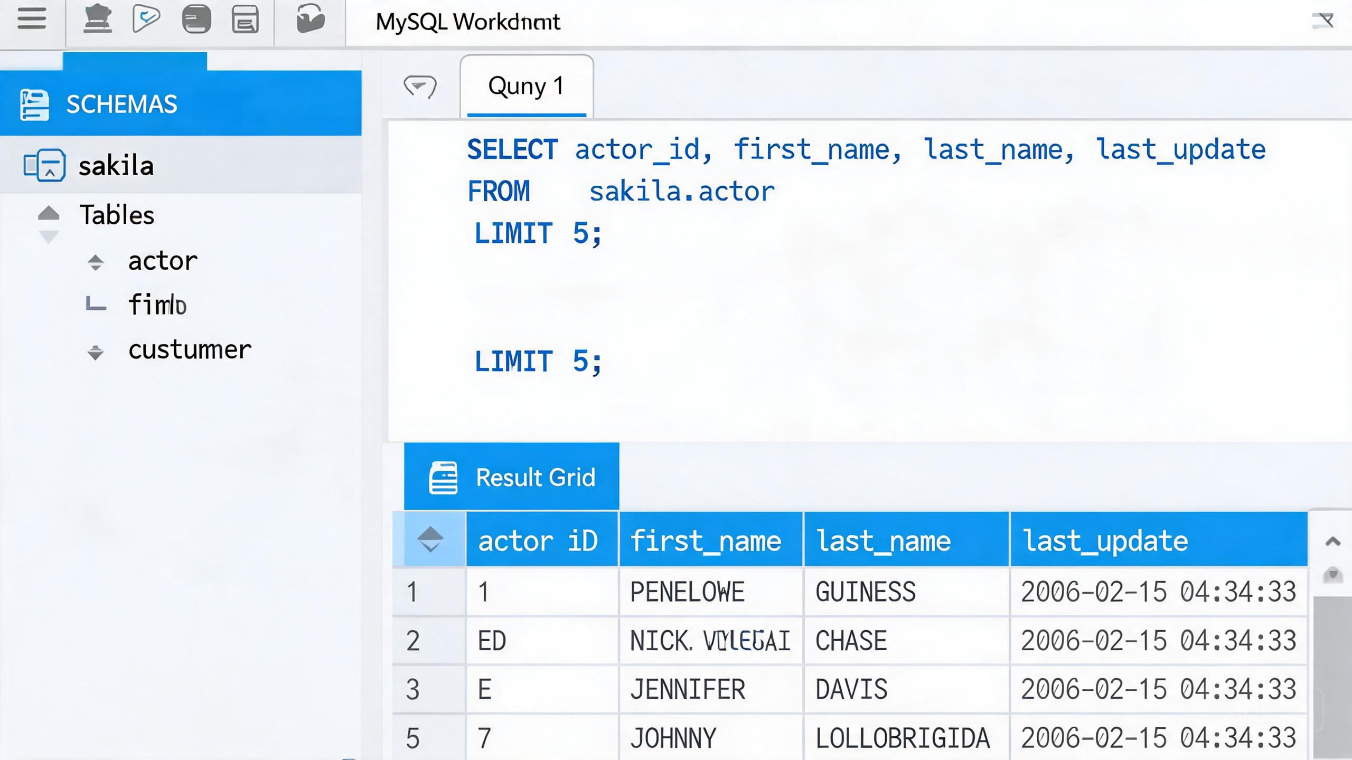1352x760 pixels.
Task: Click the SELECT line in the editor
Action: coord(867,149)
